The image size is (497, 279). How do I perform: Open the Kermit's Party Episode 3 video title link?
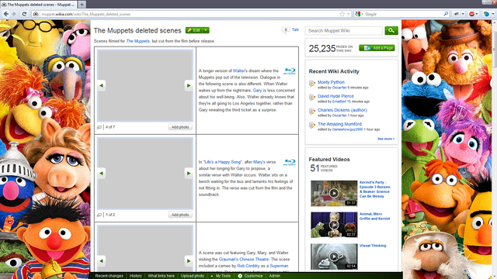(x=374, y=189)
